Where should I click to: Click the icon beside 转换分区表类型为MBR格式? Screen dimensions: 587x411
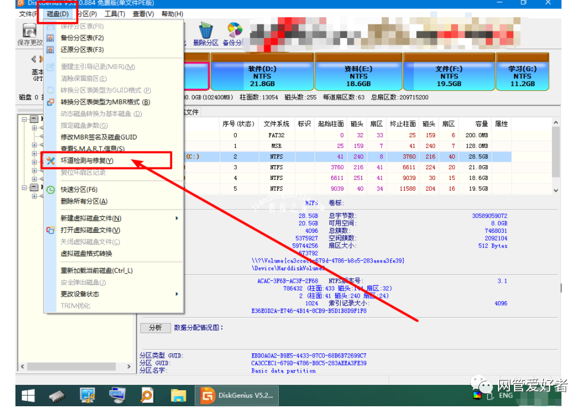tap(50, 102)
